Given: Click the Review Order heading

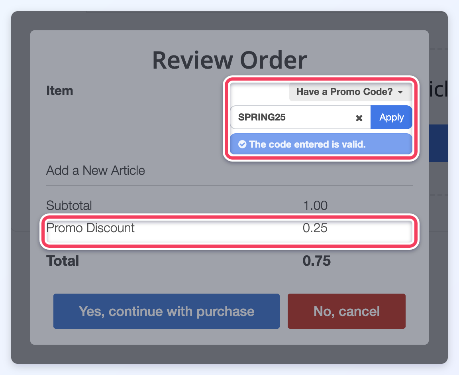Looking at the screenshot, I should point(229,60).
